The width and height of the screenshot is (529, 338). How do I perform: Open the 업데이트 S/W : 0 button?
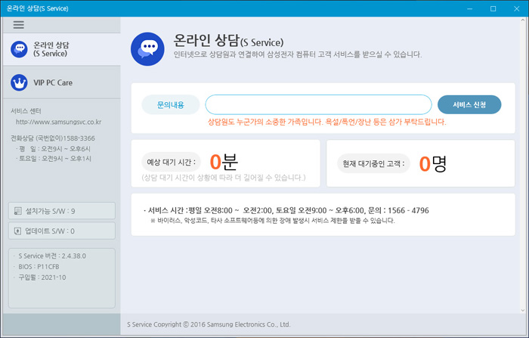[x=62, y=231]
